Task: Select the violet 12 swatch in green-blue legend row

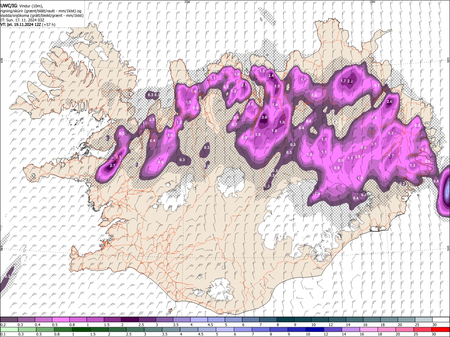Action: click(x=333, y=330)
